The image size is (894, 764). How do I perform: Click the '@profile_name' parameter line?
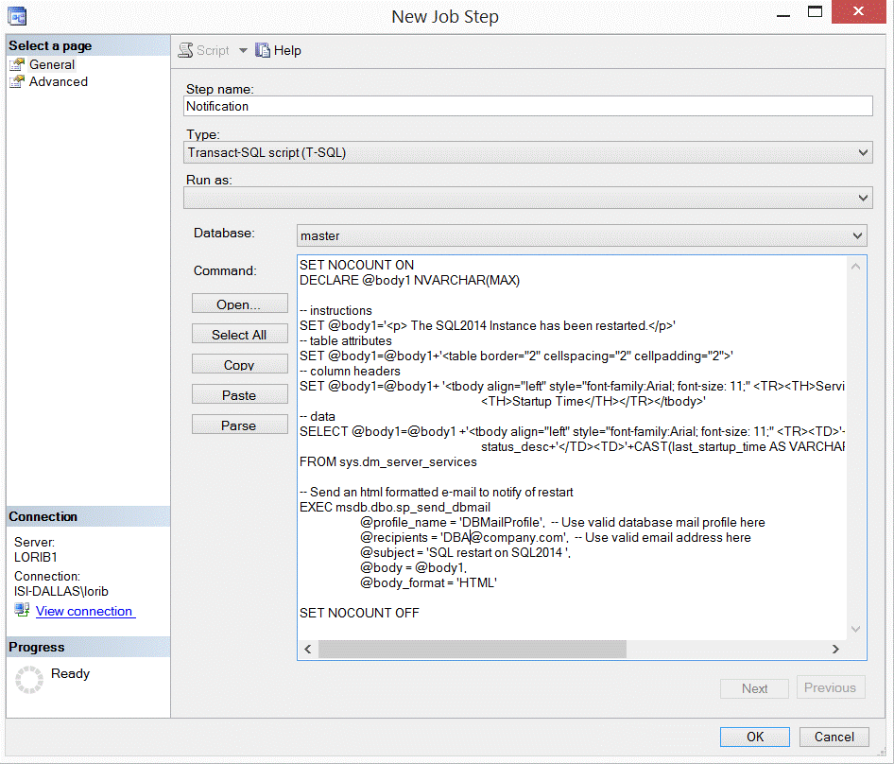coord(562,522)
